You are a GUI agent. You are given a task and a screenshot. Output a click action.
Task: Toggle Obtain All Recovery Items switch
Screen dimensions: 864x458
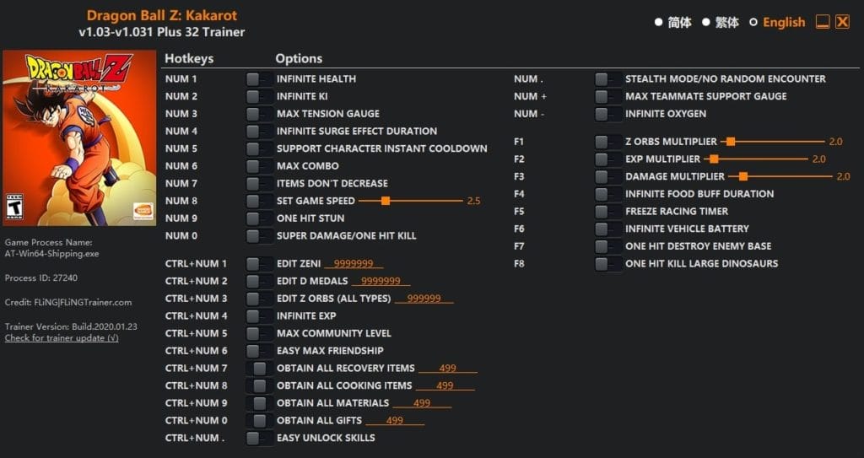click(259, 368)
